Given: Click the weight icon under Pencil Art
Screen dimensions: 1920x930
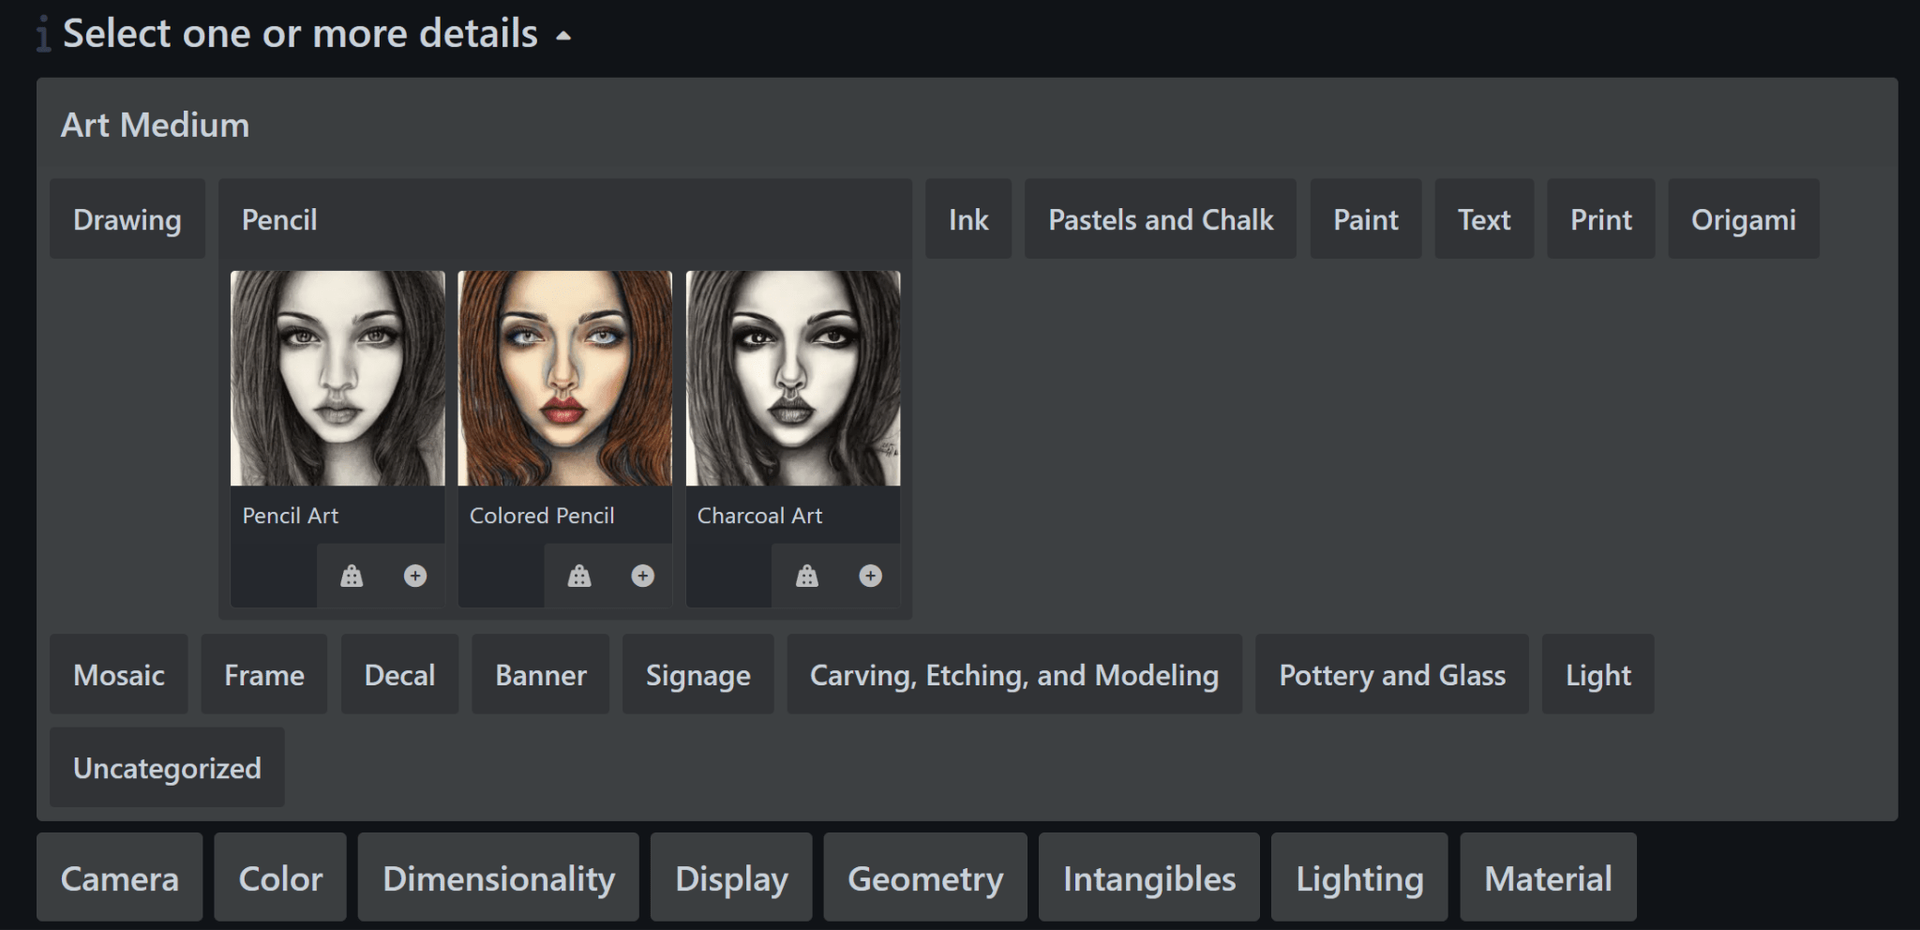Looking at the screenshot, I should [352, 576].
